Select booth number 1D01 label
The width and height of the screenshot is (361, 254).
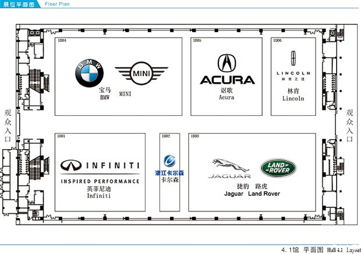coord(61,136)
